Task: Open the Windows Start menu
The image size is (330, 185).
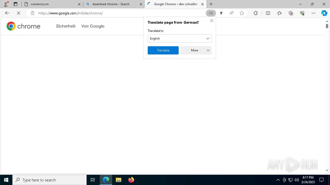Action: click(6, 180)
